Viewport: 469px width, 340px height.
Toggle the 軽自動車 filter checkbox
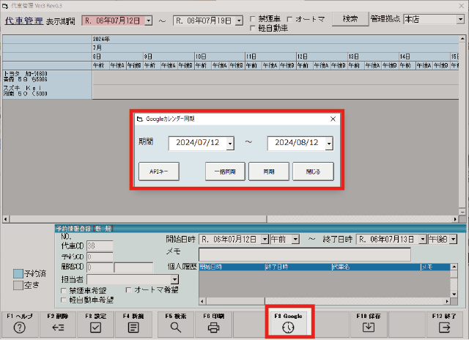point(252,28)
